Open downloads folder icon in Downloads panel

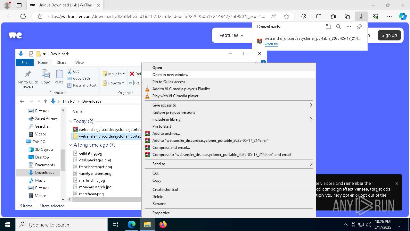tap(328, 27)
